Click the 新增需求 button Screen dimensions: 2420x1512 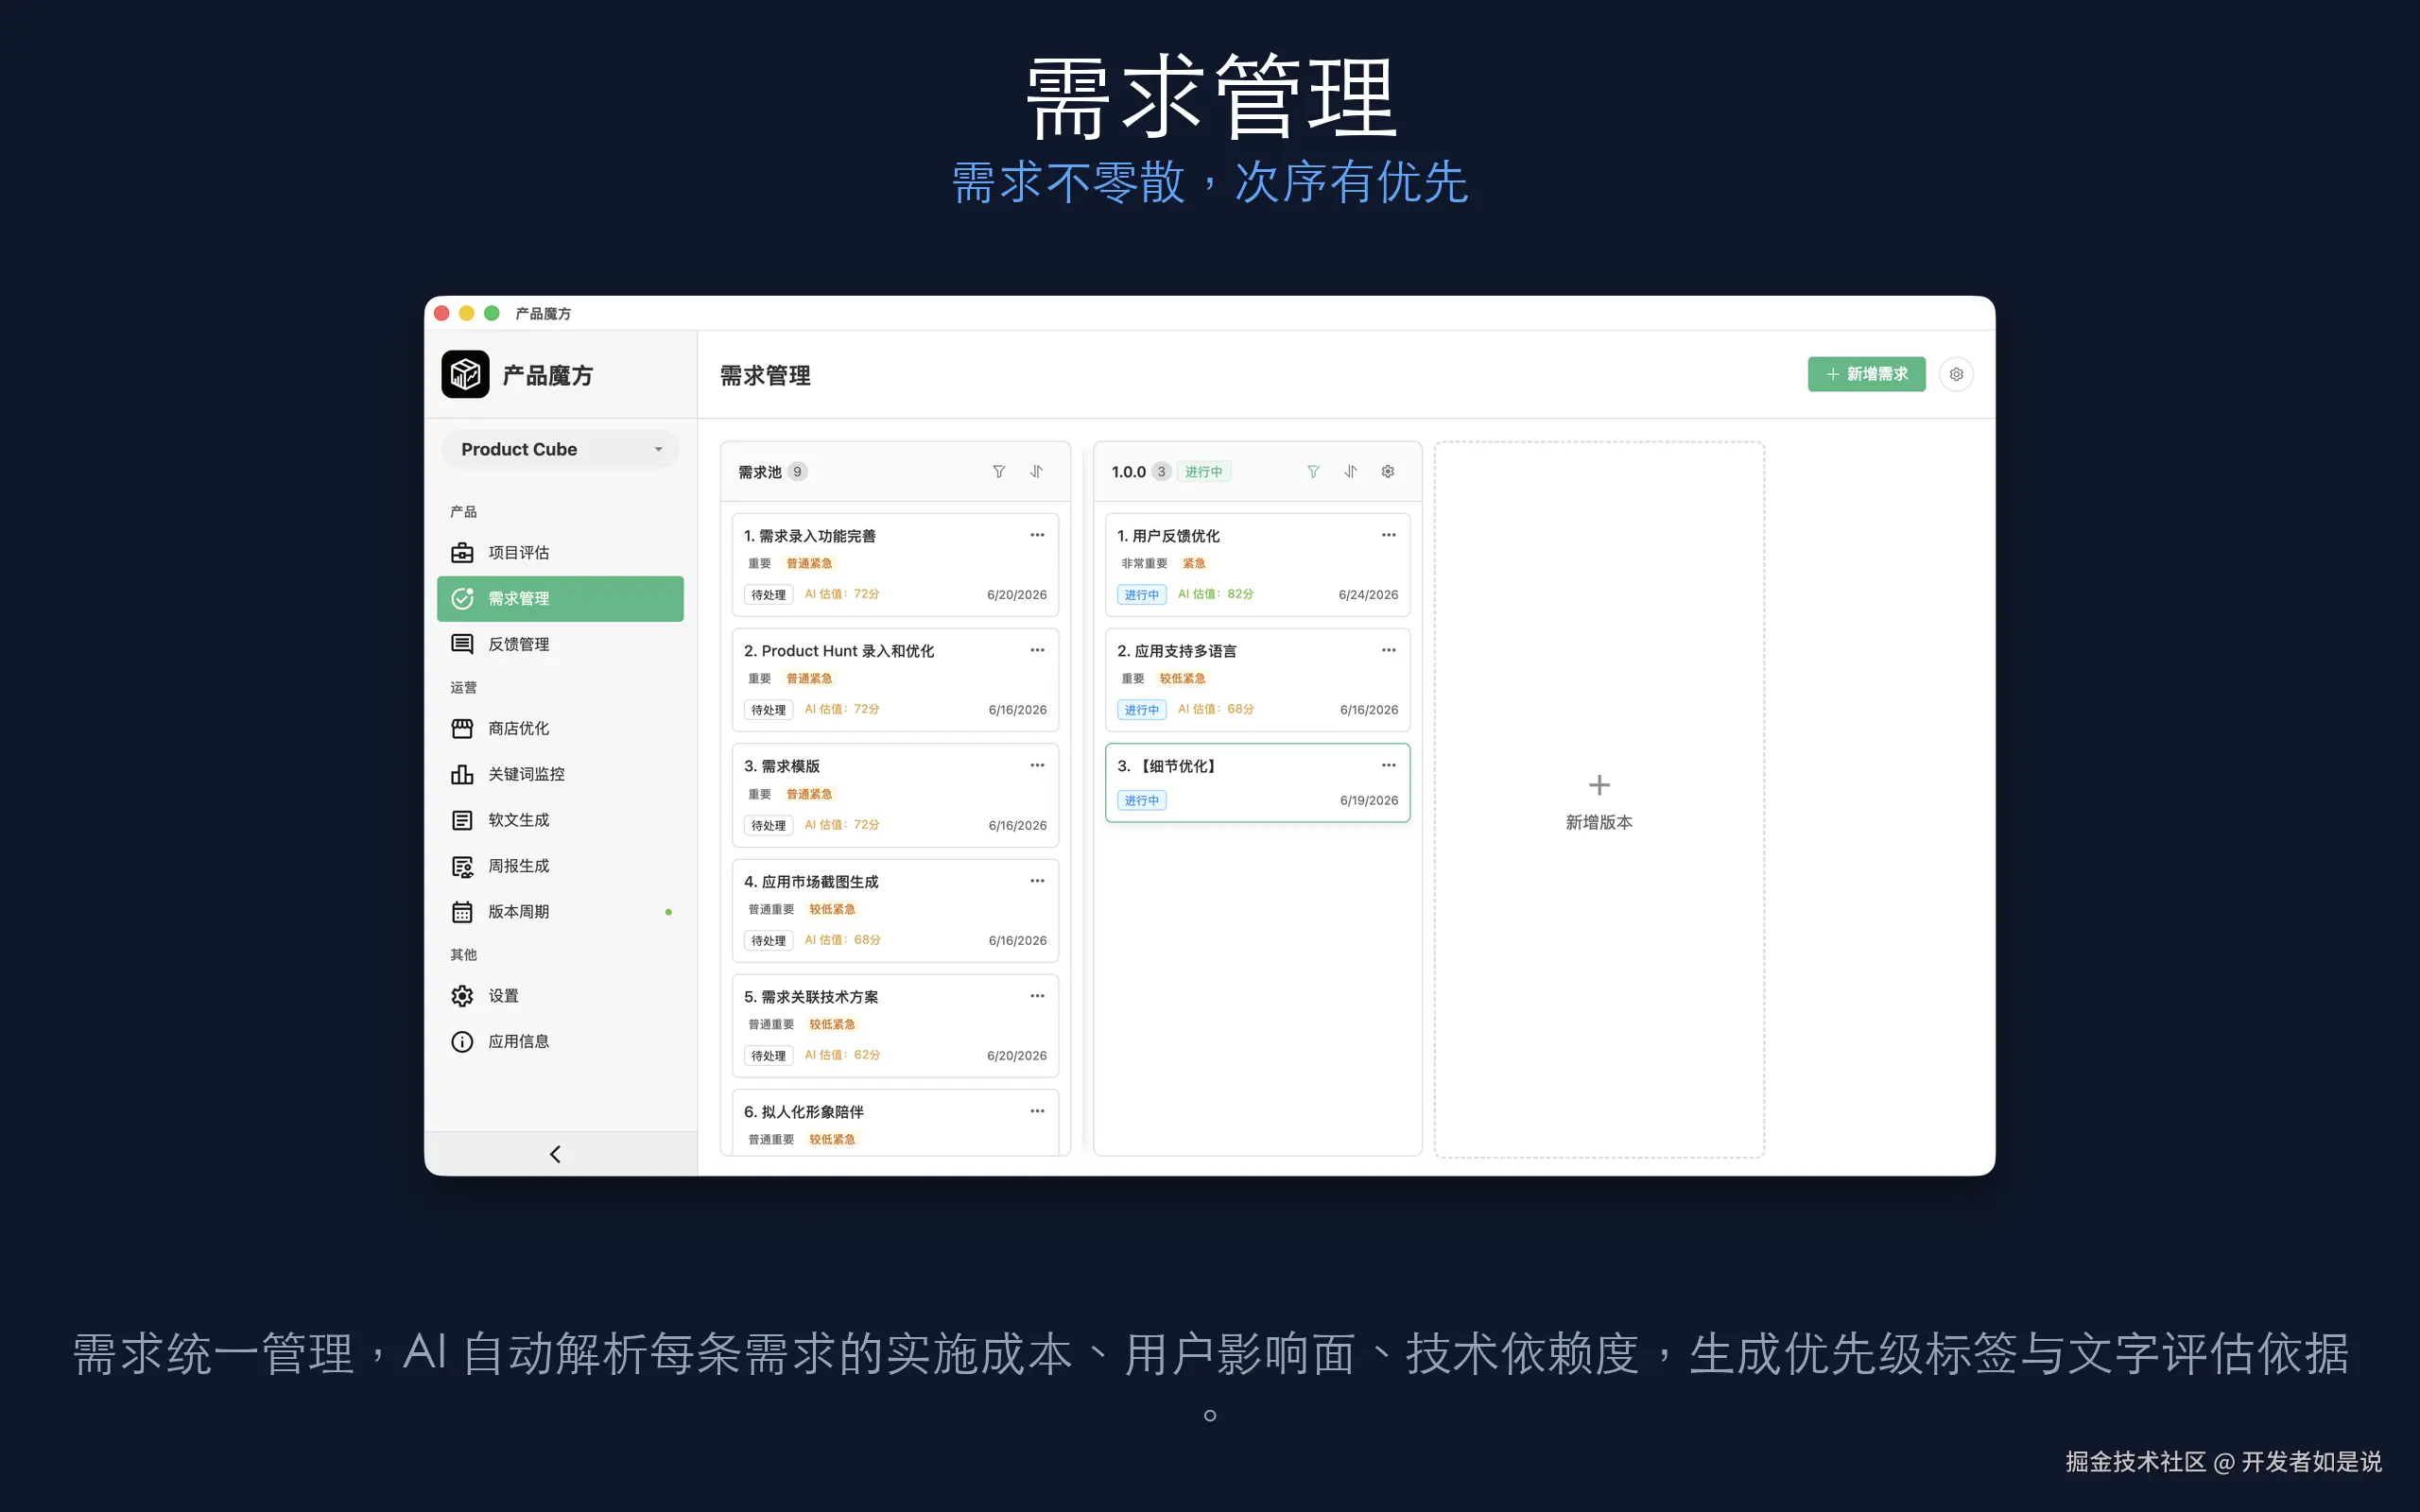1866,374
